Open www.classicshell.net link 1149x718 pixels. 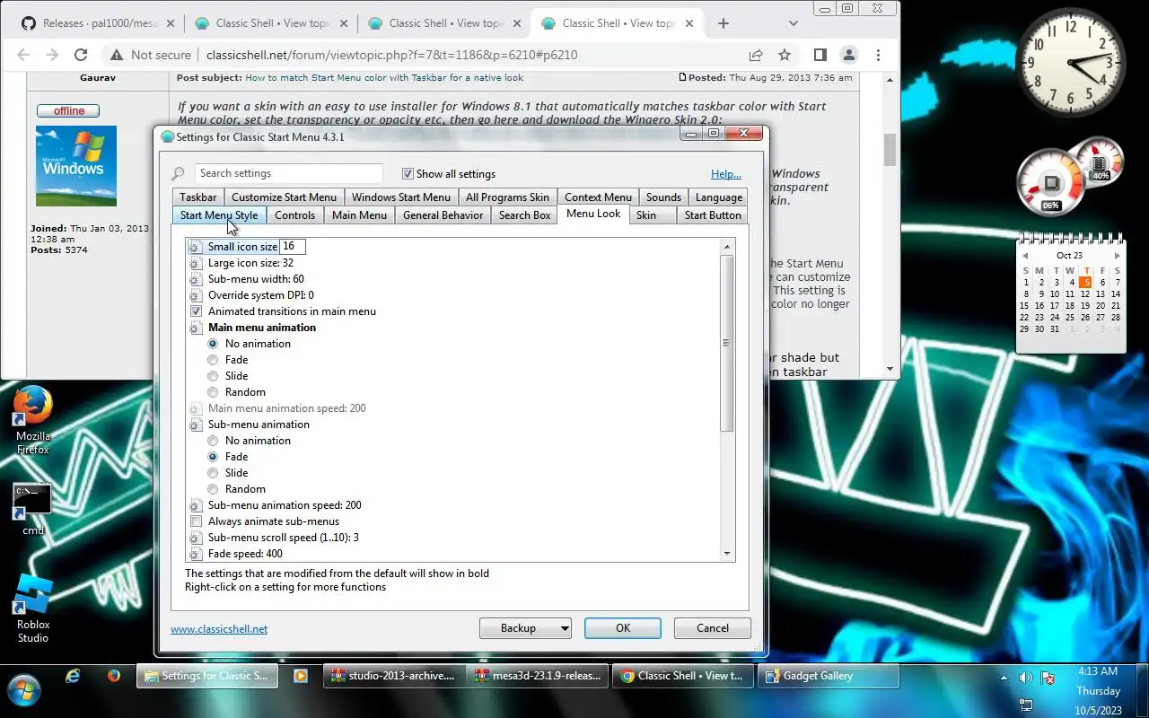click(x=219, y=629)
